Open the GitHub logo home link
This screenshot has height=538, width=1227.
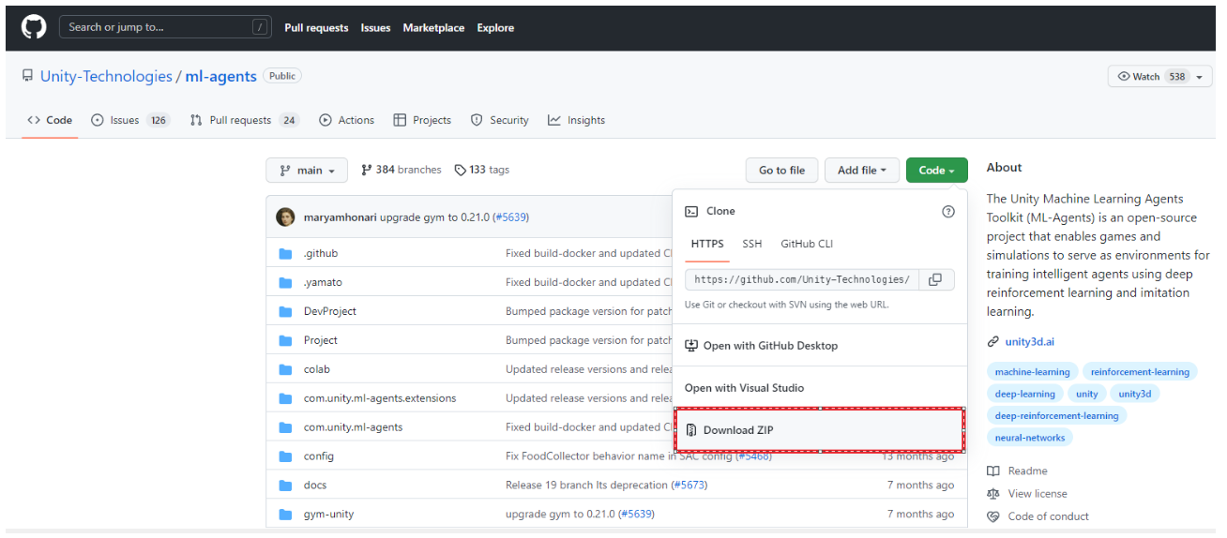click(34, 27)
